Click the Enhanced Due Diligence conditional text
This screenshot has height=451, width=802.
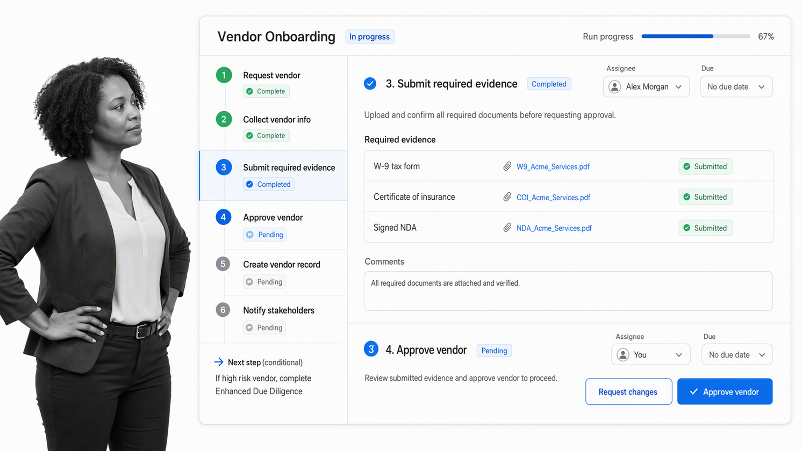[263, 384]
